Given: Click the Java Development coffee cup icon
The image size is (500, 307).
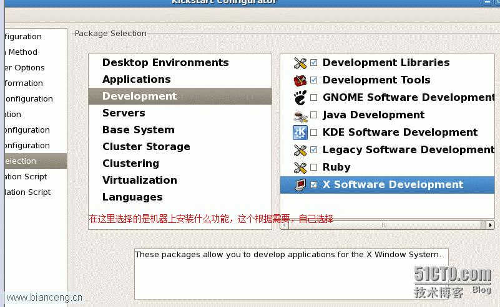Looking at the screenshot, I should pos(300,115).
